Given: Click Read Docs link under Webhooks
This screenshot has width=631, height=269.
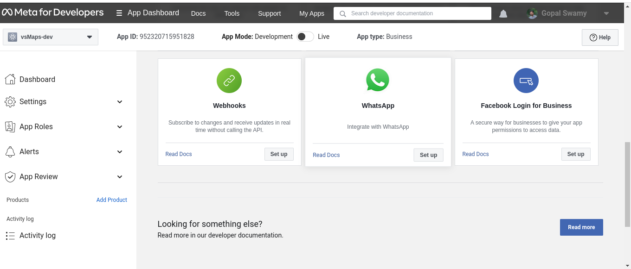Looking at the screenshot, I should point(179,154).
